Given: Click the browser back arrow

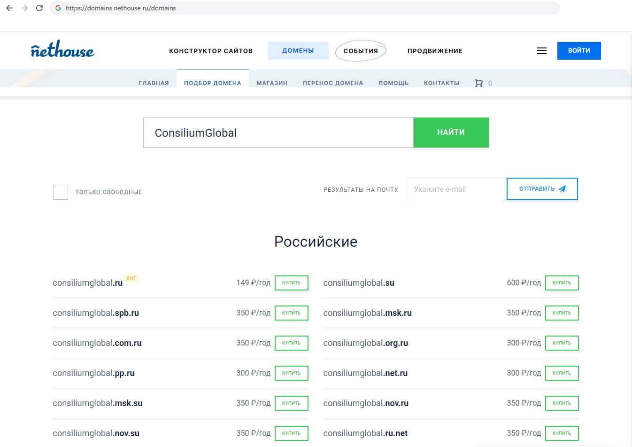Looking at the screenshot, I should coord(9,8).
